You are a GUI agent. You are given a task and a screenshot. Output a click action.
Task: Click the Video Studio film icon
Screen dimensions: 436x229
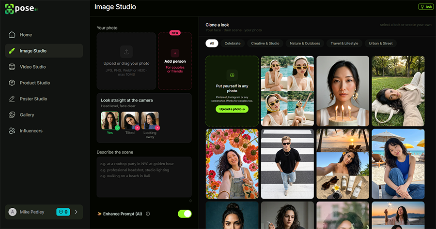coord(12,67)
